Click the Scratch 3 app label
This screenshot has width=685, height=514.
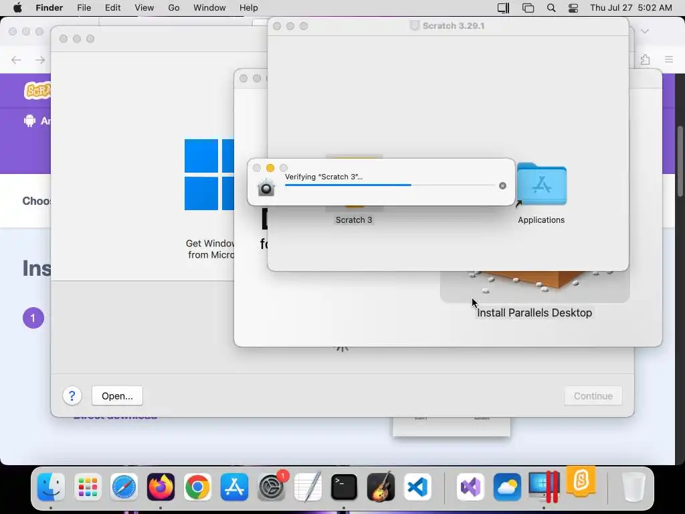[x=354, y=220]
